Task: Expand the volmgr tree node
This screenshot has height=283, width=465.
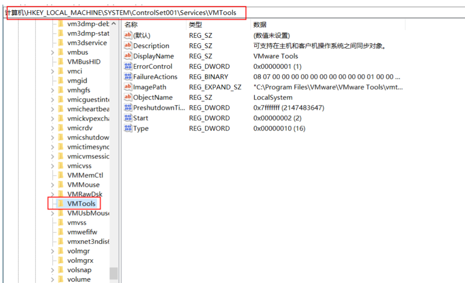Action: pos(52,251)
